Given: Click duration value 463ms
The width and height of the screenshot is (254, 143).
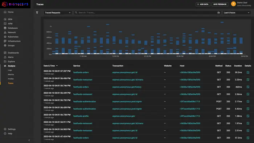Looking at the screenshot, I should pos(239,87).
